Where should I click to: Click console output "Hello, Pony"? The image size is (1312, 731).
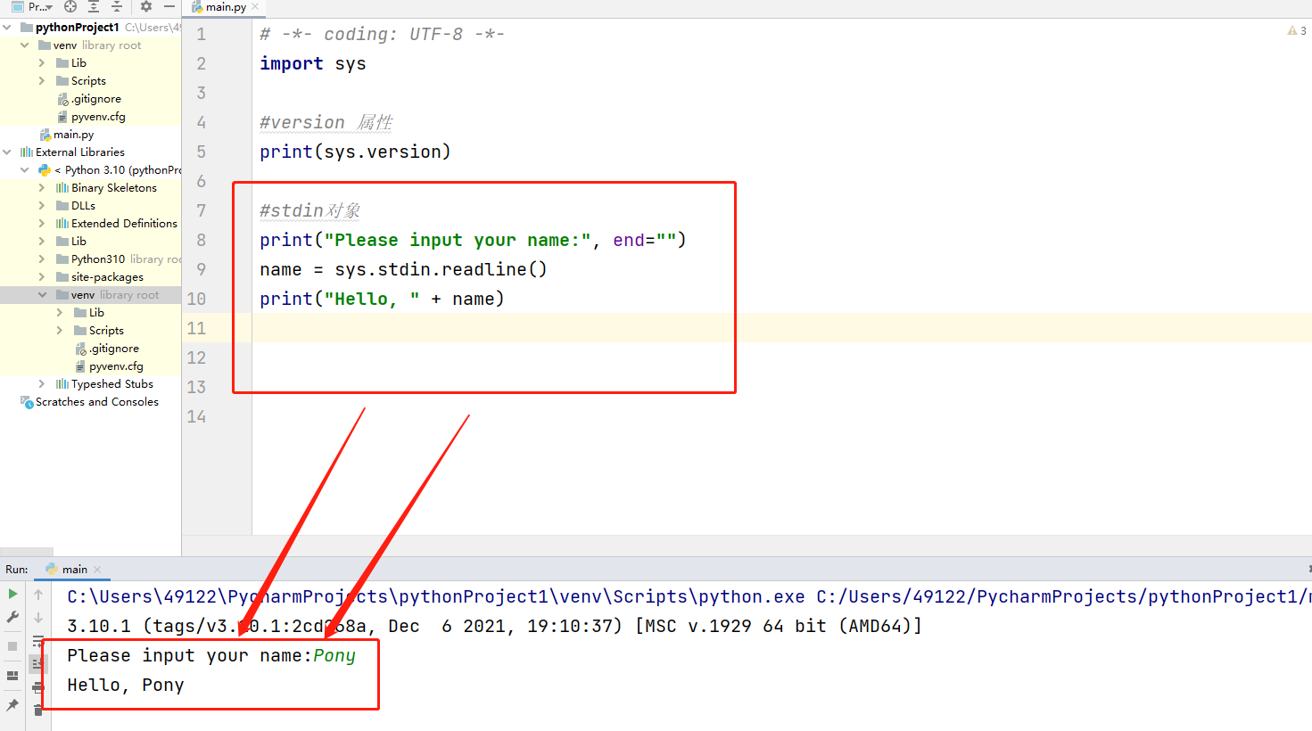pos(126,685)
